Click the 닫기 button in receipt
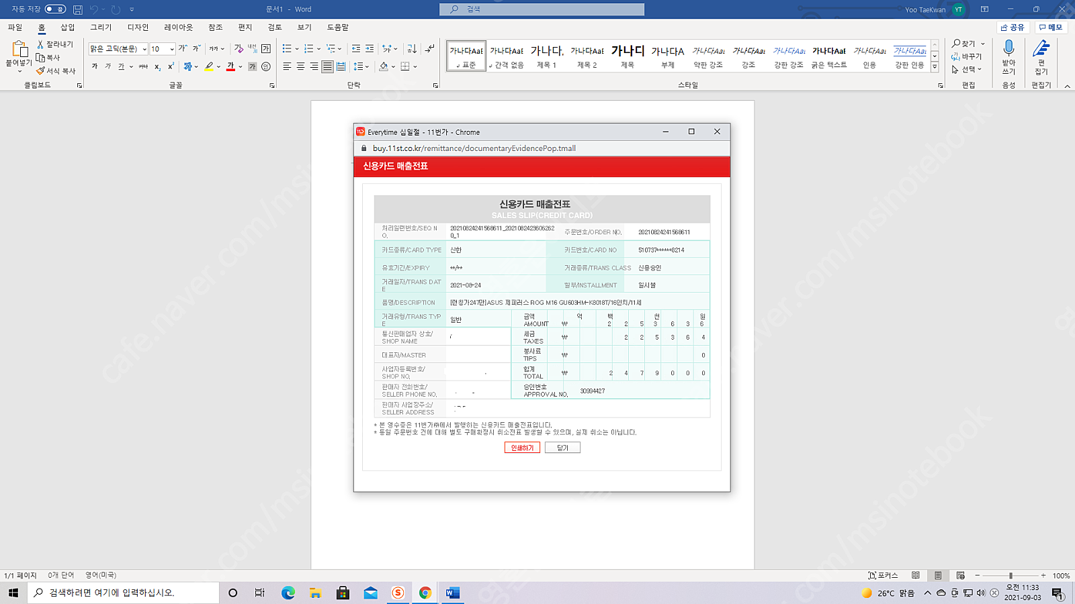 [562, 448]
